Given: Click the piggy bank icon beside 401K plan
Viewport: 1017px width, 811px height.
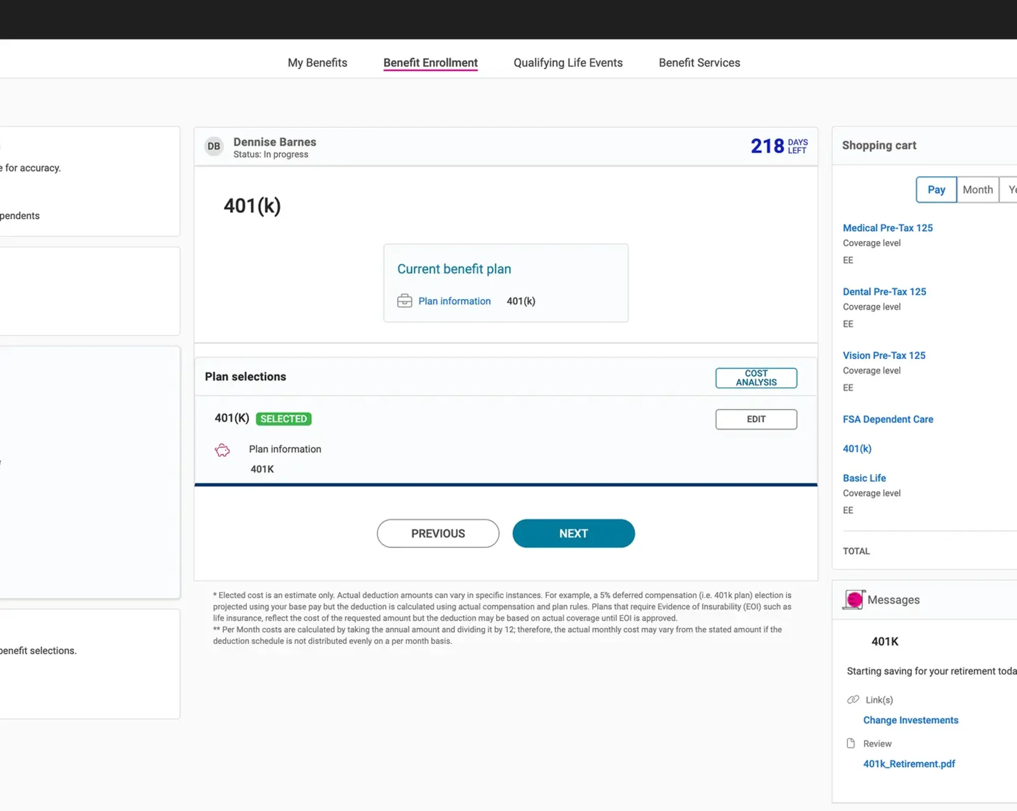Looking at the screenshot, I should point(222,450).
